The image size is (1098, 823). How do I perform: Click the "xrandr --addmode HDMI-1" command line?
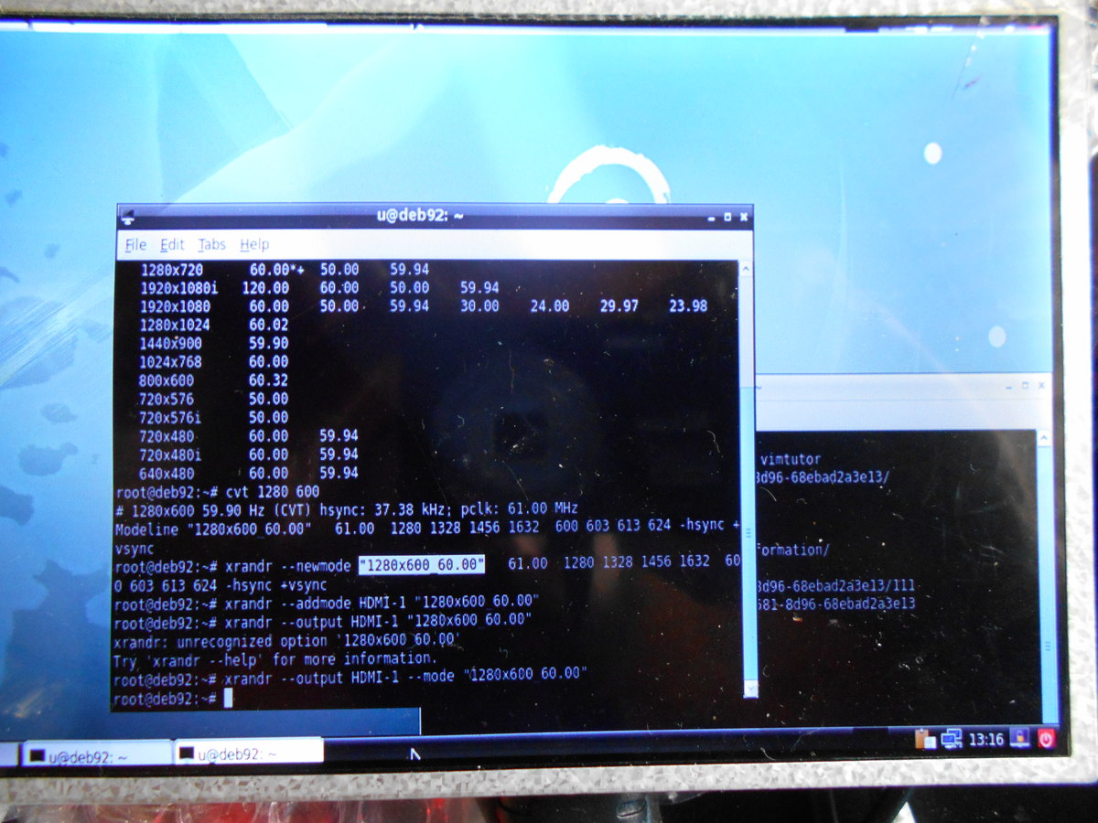pos(327,602)
